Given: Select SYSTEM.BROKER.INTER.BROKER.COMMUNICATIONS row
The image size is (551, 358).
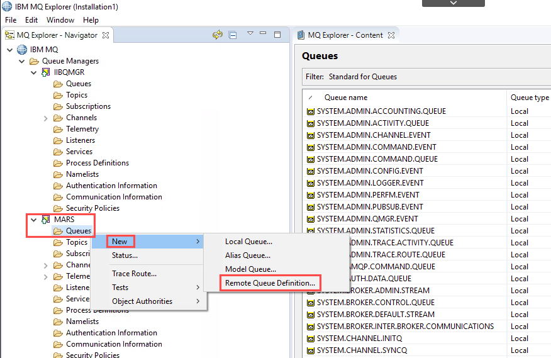Looking at the screenshot, I should (x=427, y=327).
